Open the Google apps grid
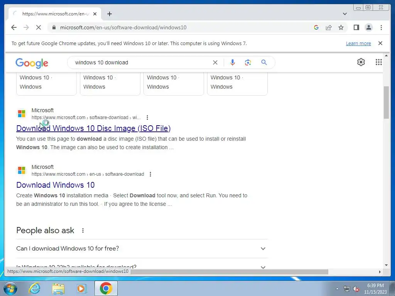 coord(379,62)
